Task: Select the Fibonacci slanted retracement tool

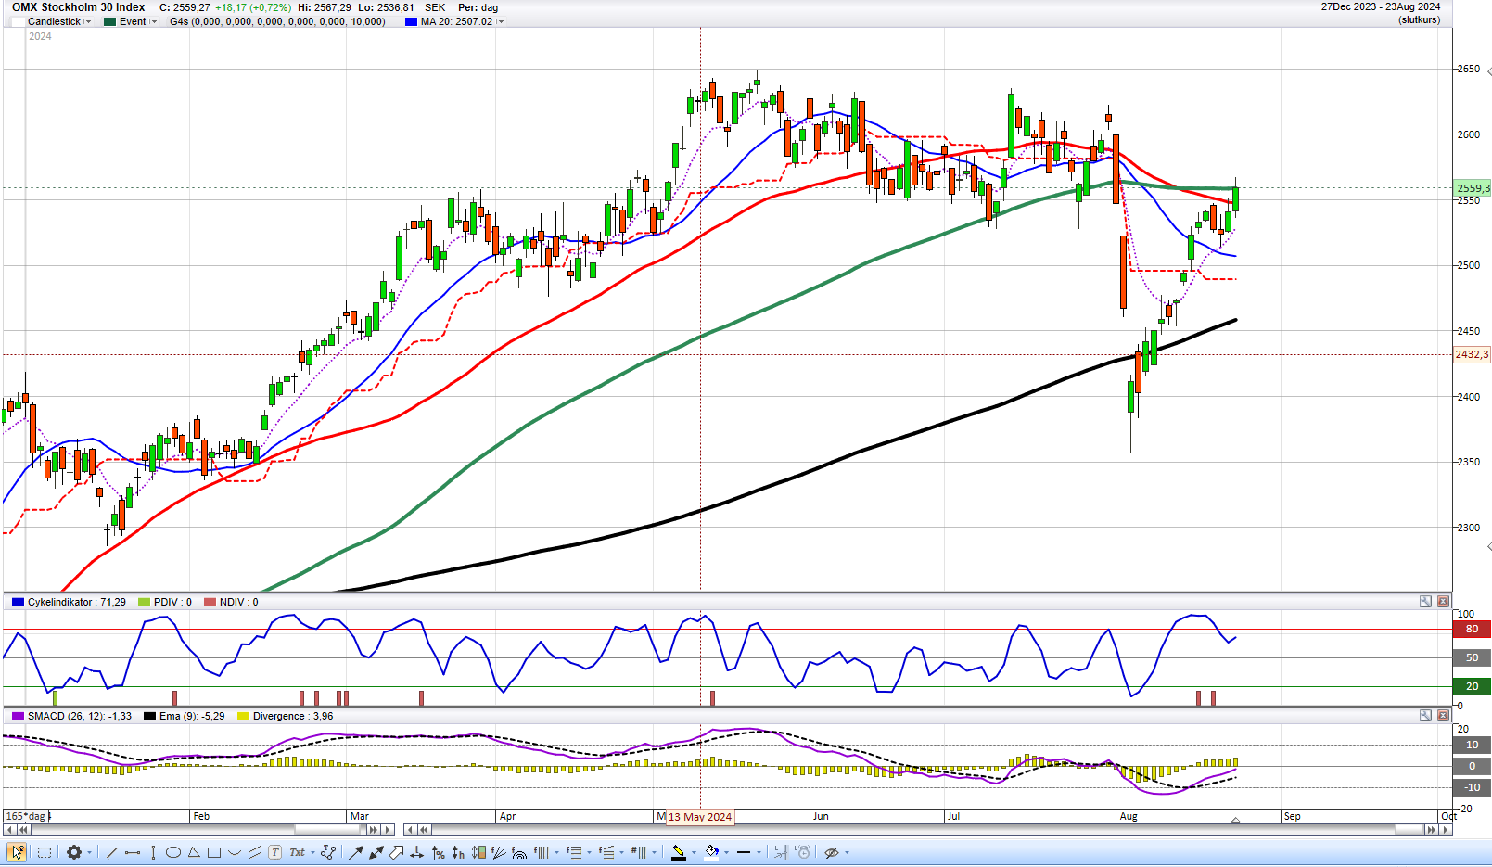Action: (x=606, y=852)
